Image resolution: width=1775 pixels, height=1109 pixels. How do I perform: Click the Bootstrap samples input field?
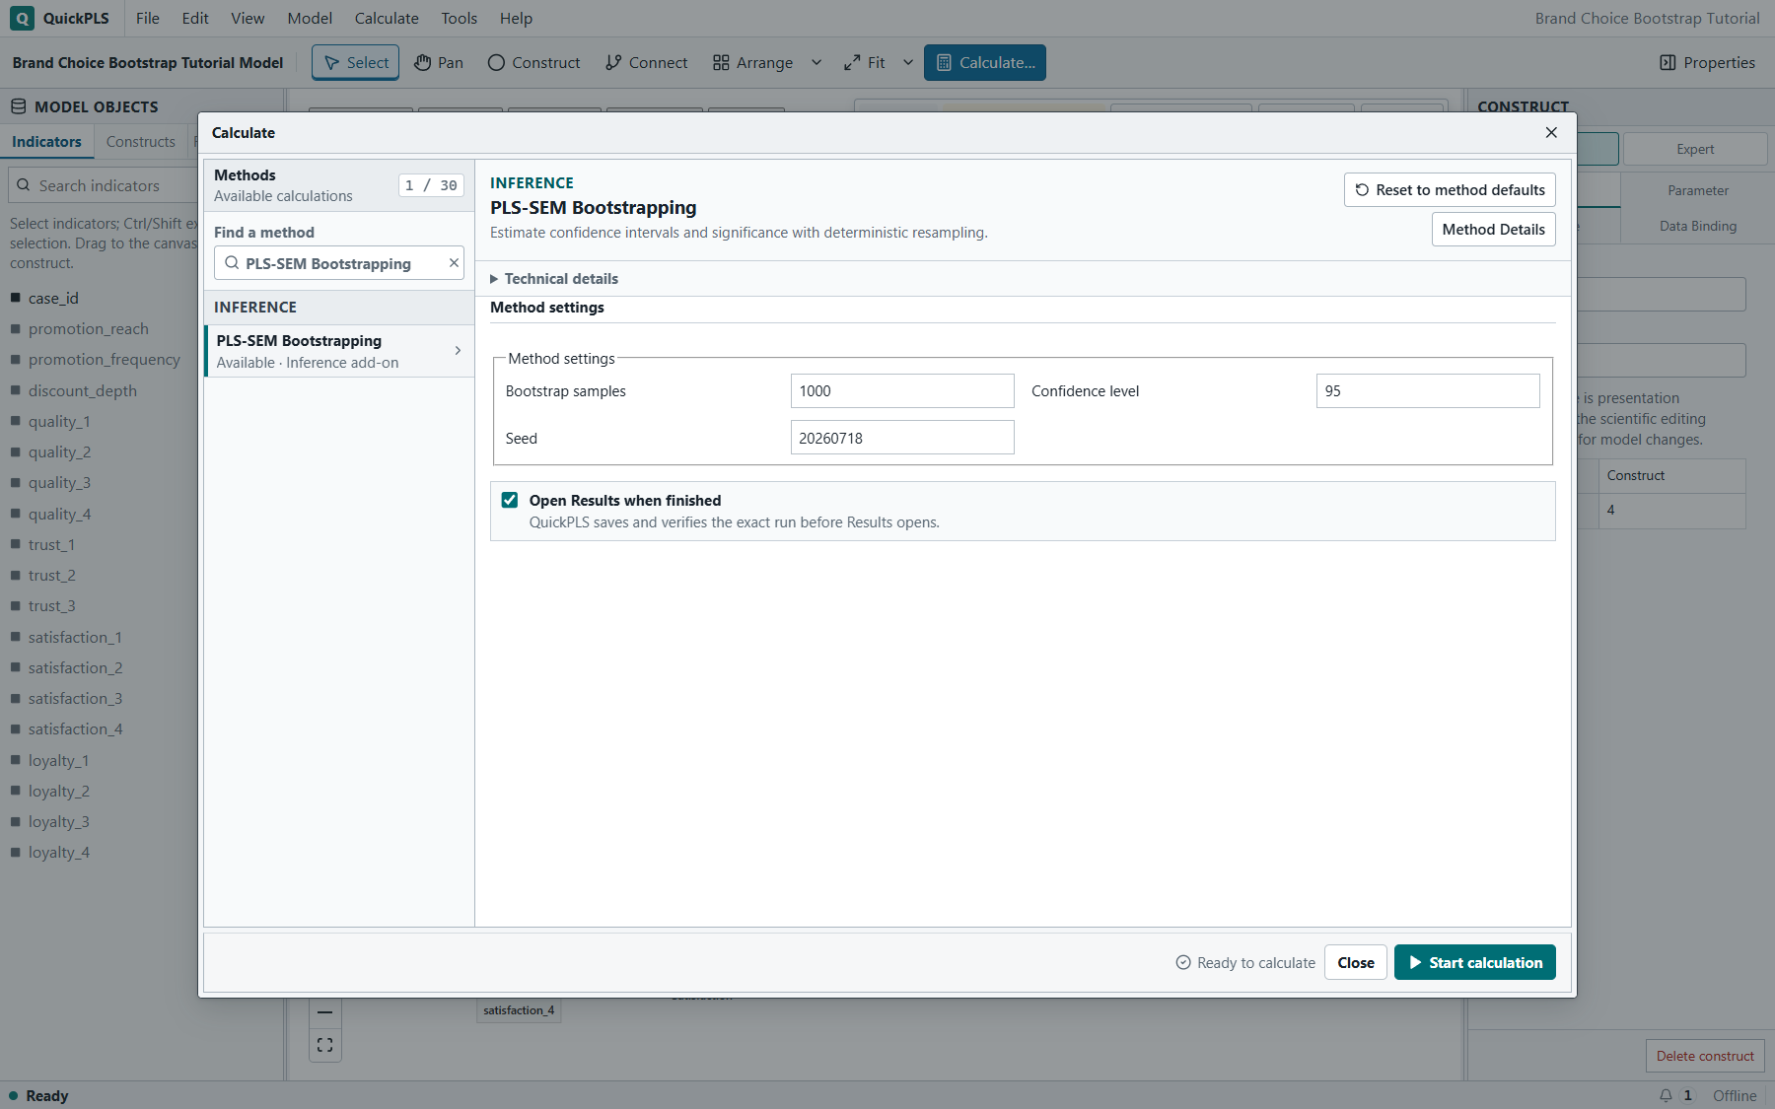coord(902,390)
